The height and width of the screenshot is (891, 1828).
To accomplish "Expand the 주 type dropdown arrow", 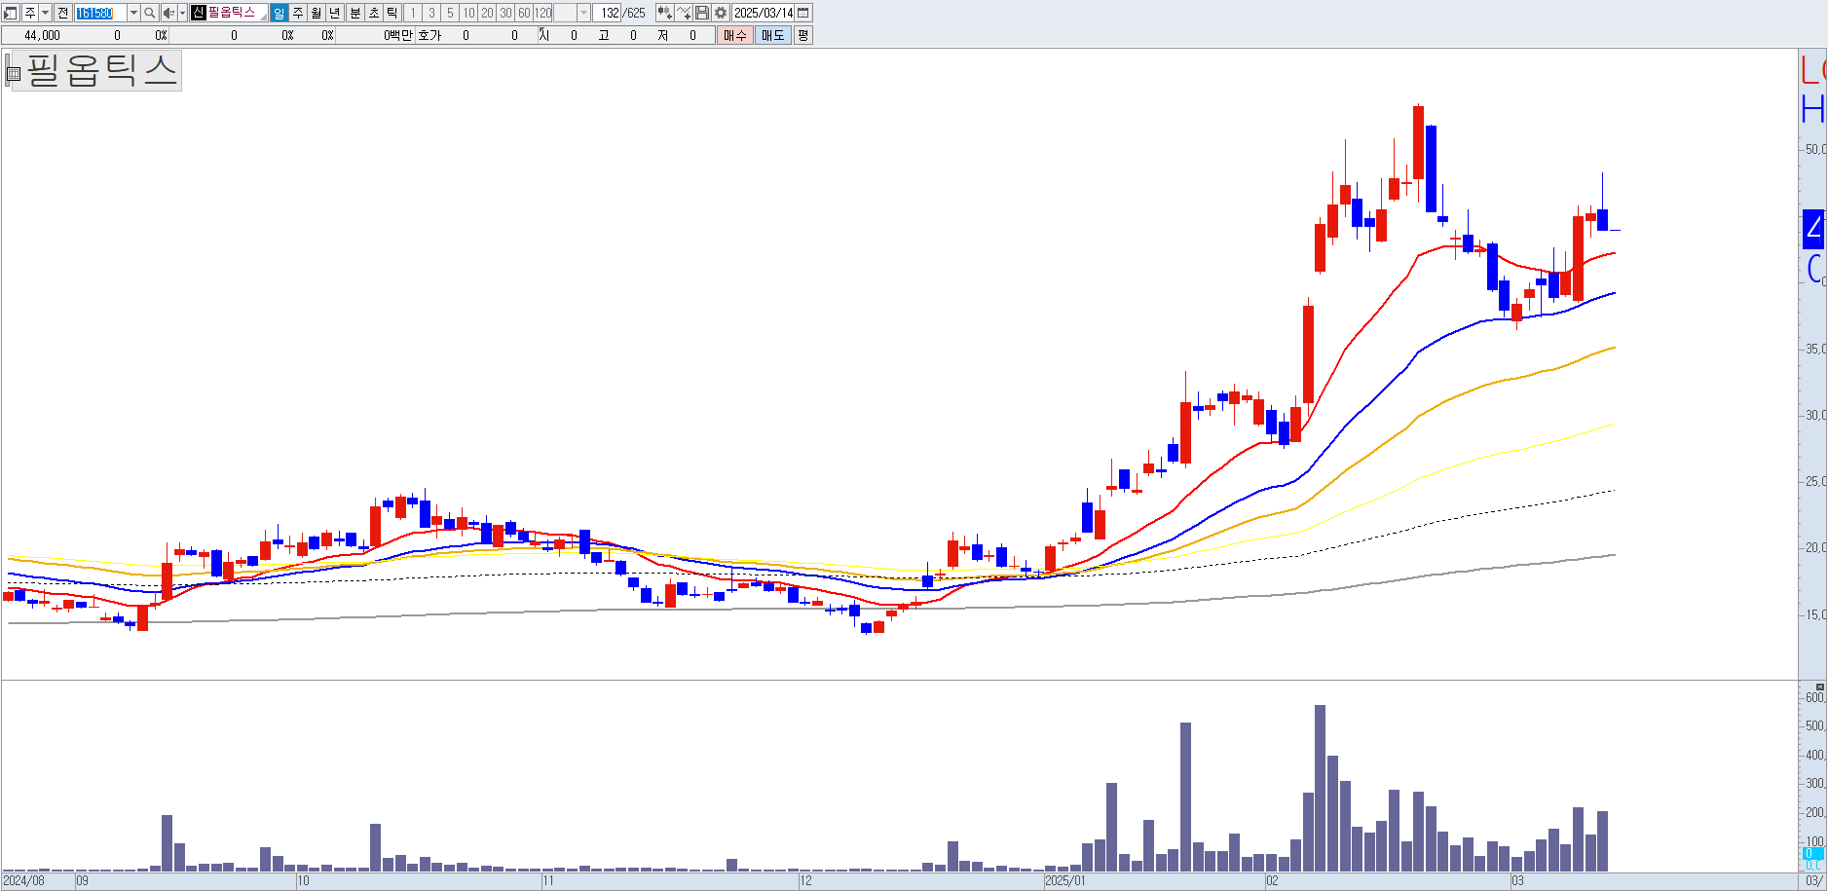I will point(45,13).
